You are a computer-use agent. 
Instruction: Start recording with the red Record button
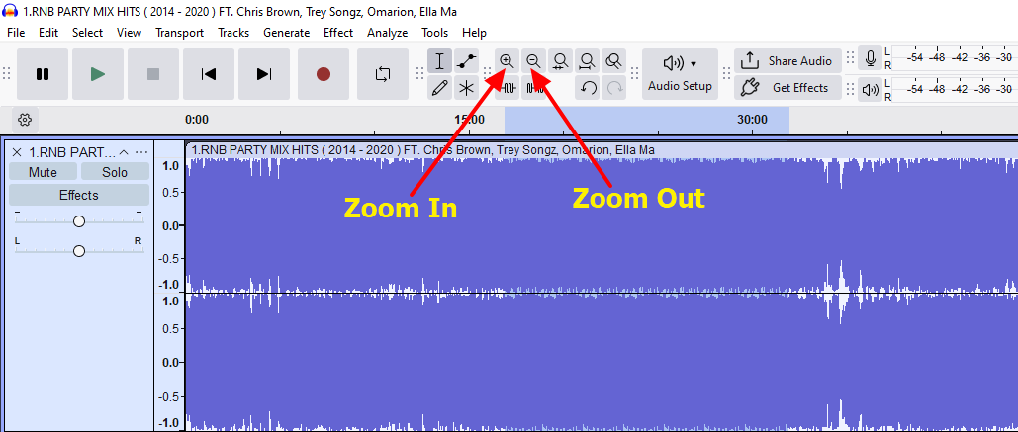[x=324, y=74]
